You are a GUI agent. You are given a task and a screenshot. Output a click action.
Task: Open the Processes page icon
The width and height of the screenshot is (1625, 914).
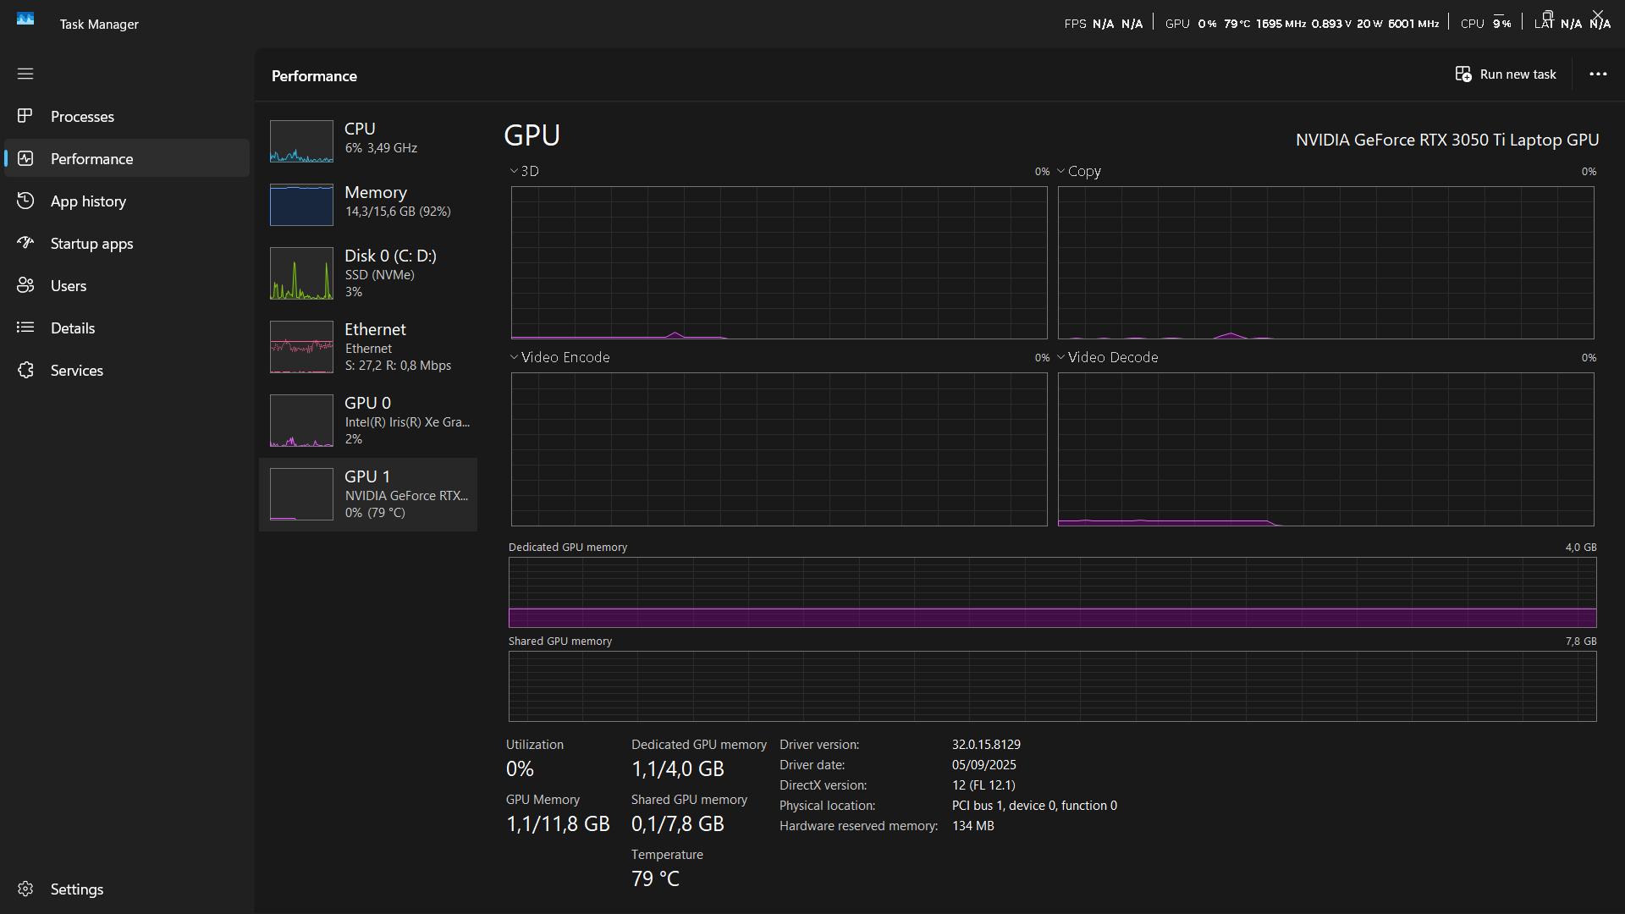pos(25,116)
